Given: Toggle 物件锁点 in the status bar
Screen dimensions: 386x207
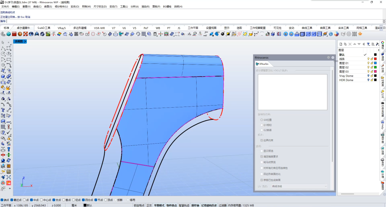Looking at the screenshot, I should [x=172, y=205].
